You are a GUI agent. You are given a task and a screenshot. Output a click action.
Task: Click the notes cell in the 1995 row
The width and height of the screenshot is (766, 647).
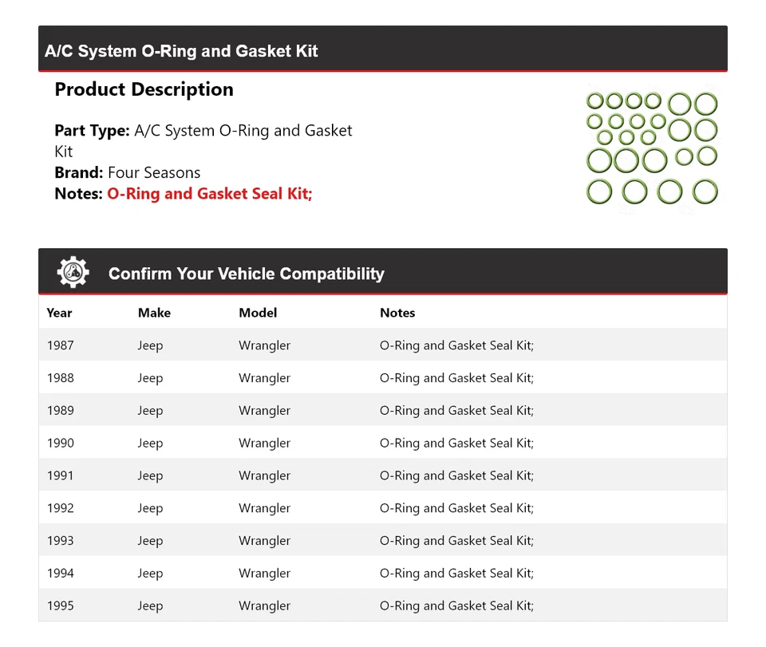456,606
